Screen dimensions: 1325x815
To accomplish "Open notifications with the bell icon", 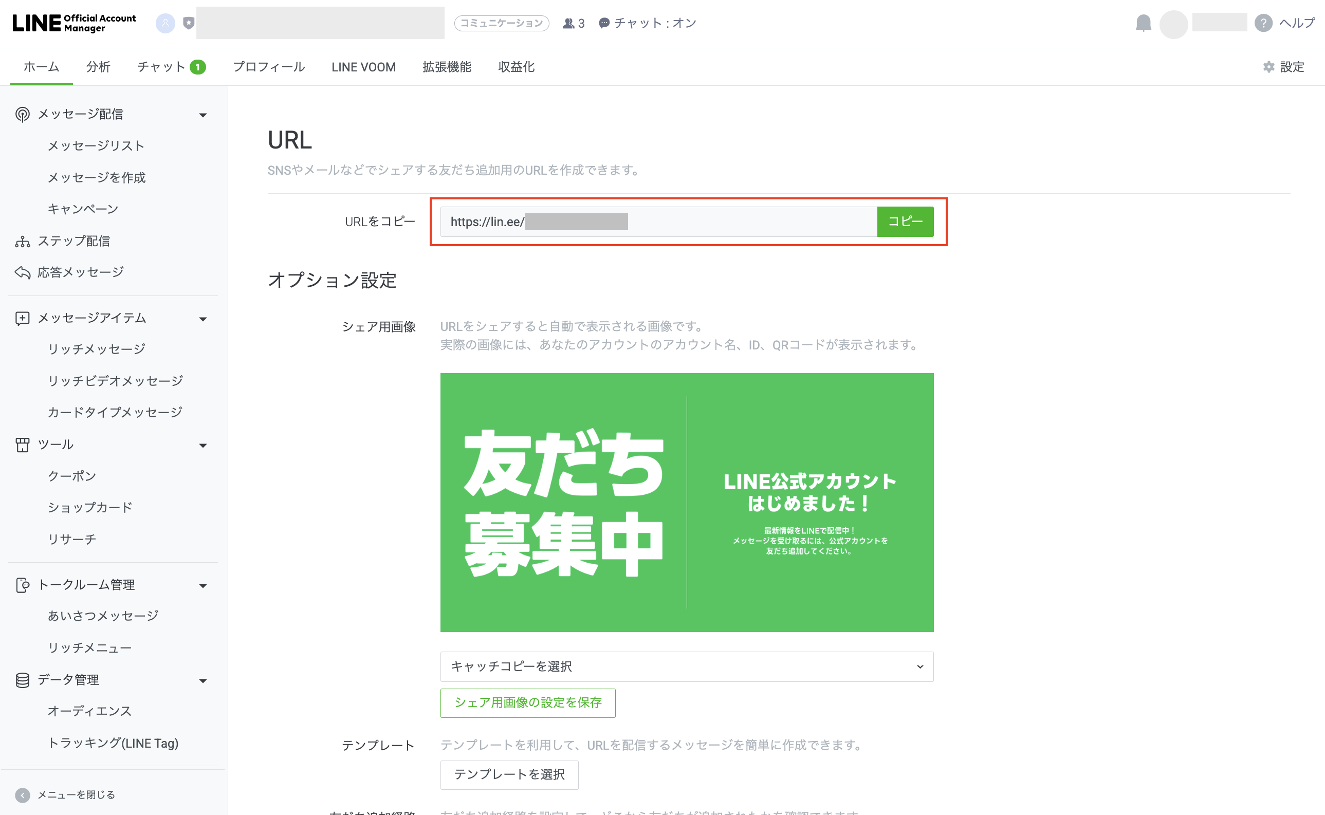I will 1144,23.
